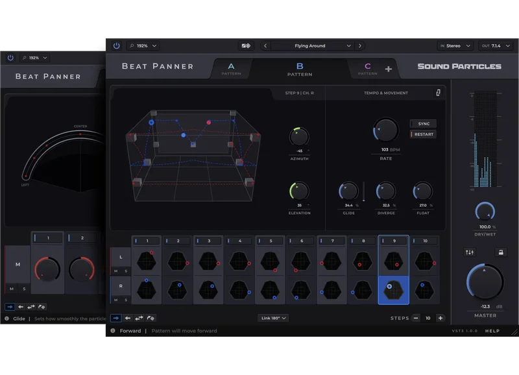Set ping-pong playback direction in front window
This screenshot has width=519, height=375.
(139, 318)
